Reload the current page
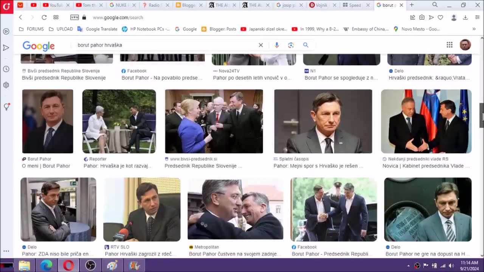484x272 pixels. 44,17
